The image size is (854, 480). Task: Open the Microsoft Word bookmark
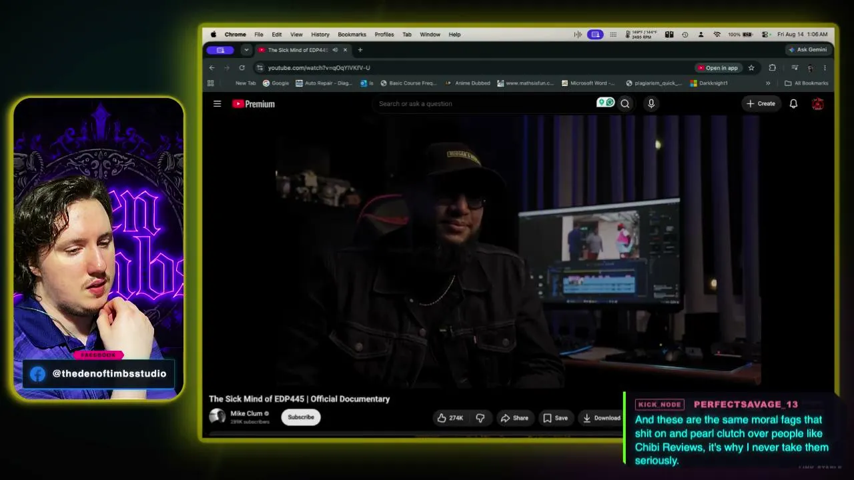tap(588, 83)
